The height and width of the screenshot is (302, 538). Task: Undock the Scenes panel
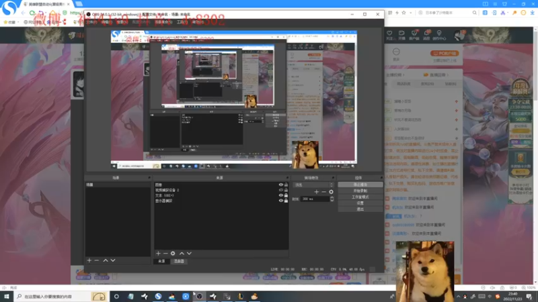pyautogui.click(x=149, y=178)
